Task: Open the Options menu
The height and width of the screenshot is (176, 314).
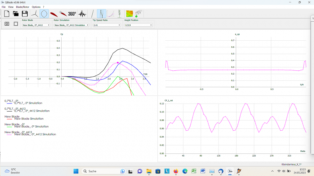Action: 36,7
